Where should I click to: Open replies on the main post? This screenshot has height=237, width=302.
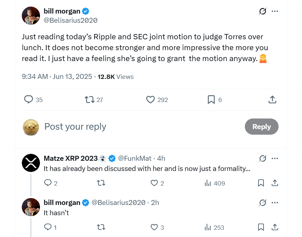tap(29, 100)
